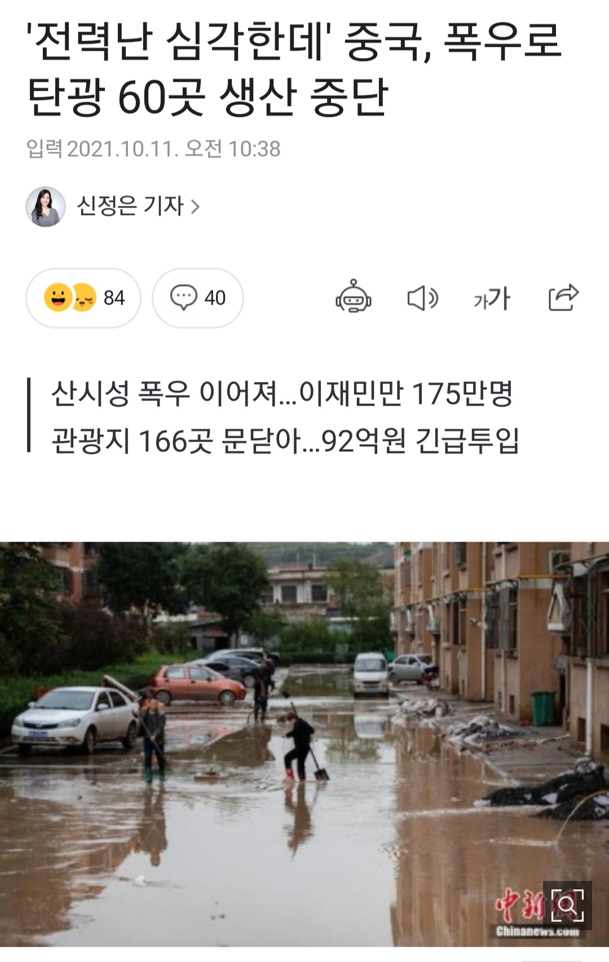
Task: Expand the chevron beside 신정은 기자
Action: (x=195, y=207)
